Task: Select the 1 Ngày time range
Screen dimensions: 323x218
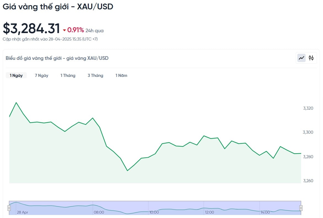Action: [16, 76]
